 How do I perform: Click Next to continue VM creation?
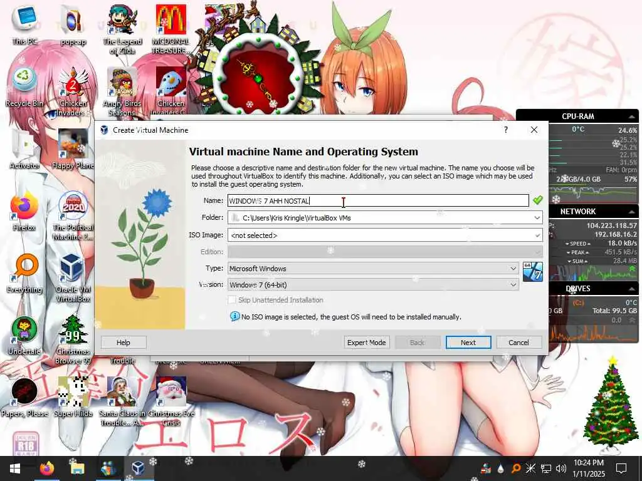pos(468,343)
